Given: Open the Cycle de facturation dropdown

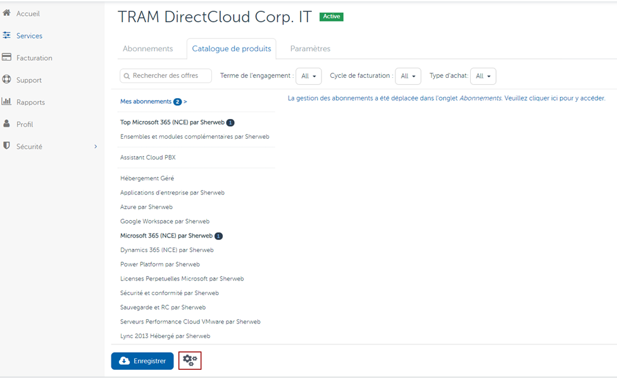Looking at the screenshot, I should pos(408,76).
